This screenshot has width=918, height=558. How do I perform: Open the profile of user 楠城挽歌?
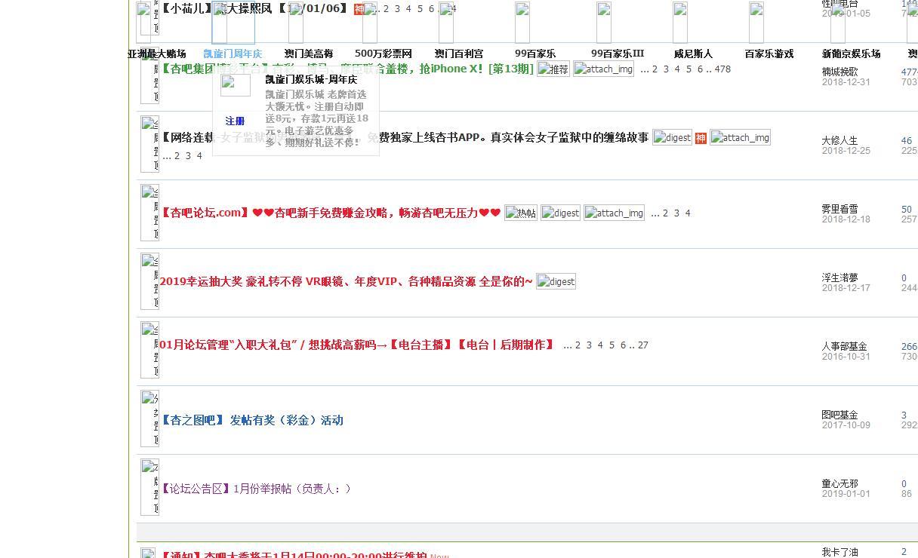click(x=838, y=72)
